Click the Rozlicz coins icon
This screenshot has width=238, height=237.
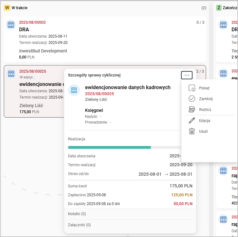[192, 109]
